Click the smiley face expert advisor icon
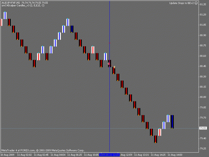Viewport: 209px width, 157px height. 196,3
